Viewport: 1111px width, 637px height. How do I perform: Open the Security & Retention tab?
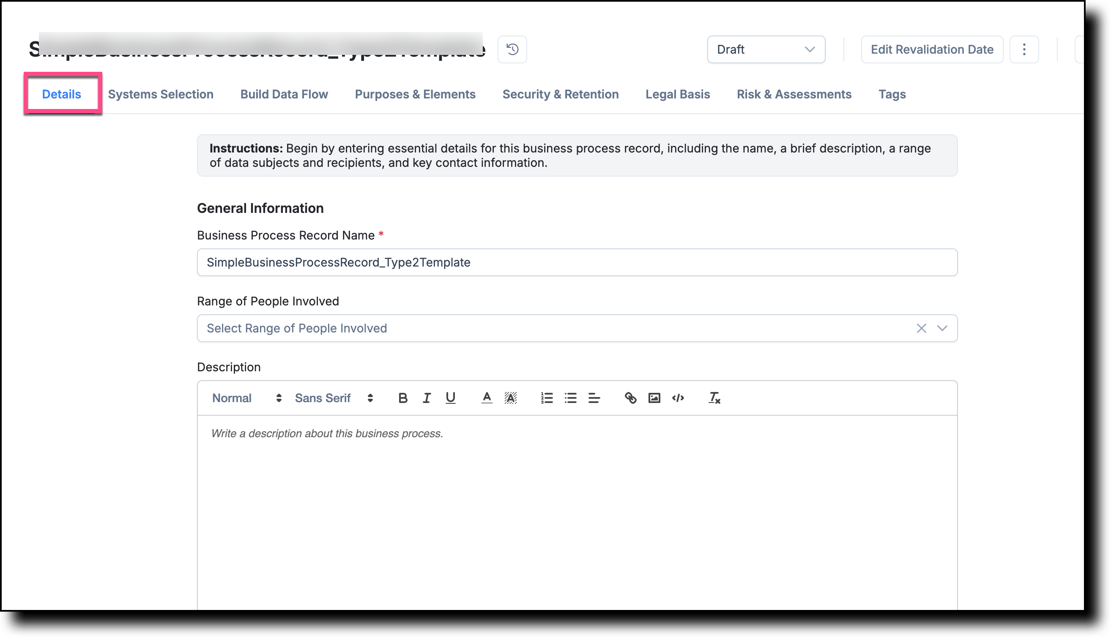click(560, 95)
